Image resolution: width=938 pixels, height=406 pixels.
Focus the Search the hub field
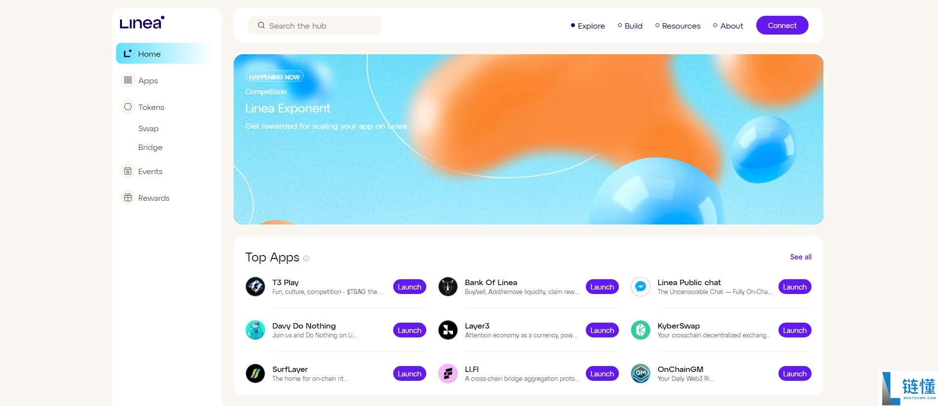click(x=315, y=25)
